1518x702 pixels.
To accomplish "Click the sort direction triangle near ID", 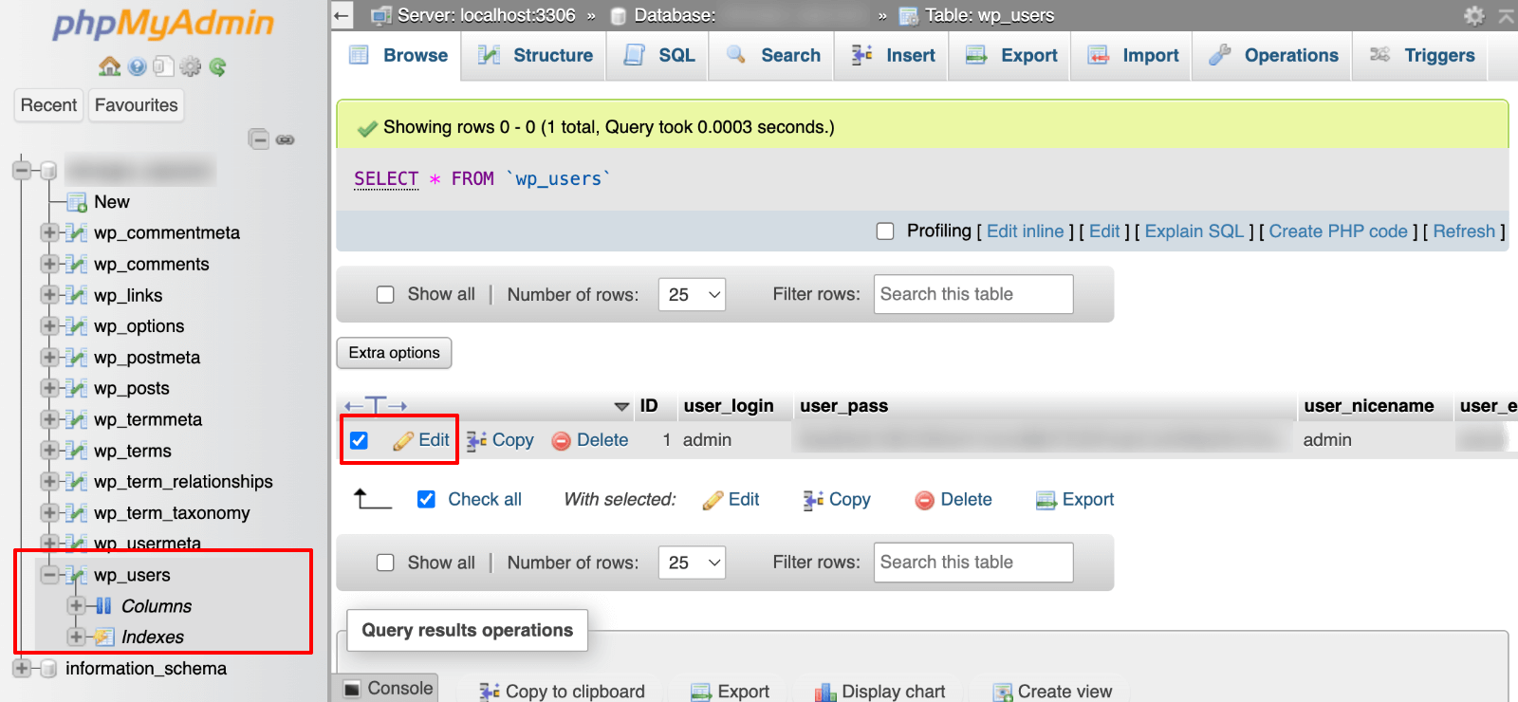I will click(621, 406).
